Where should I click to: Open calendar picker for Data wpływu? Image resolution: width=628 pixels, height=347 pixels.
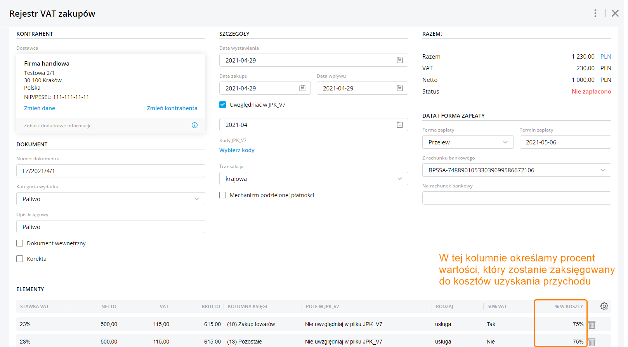coord(399,88)
